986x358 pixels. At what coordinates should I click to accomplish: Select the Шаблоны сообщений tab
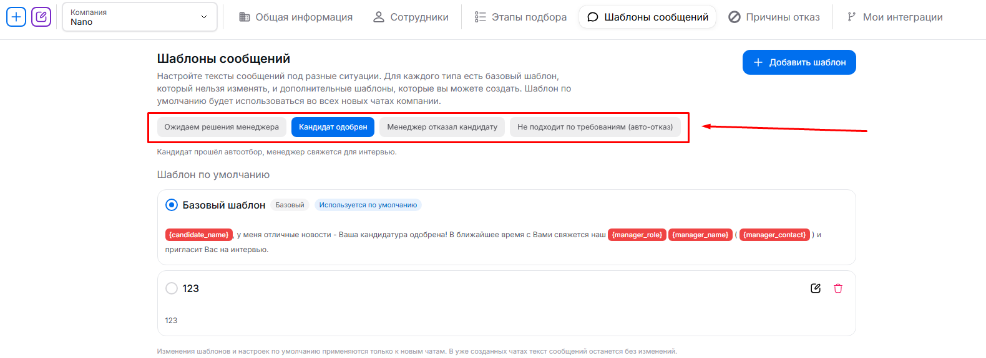[x=648, y=17]
